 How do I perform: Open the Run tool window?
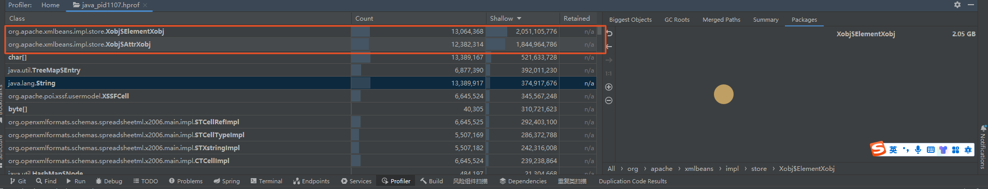(x=76, y=181)
